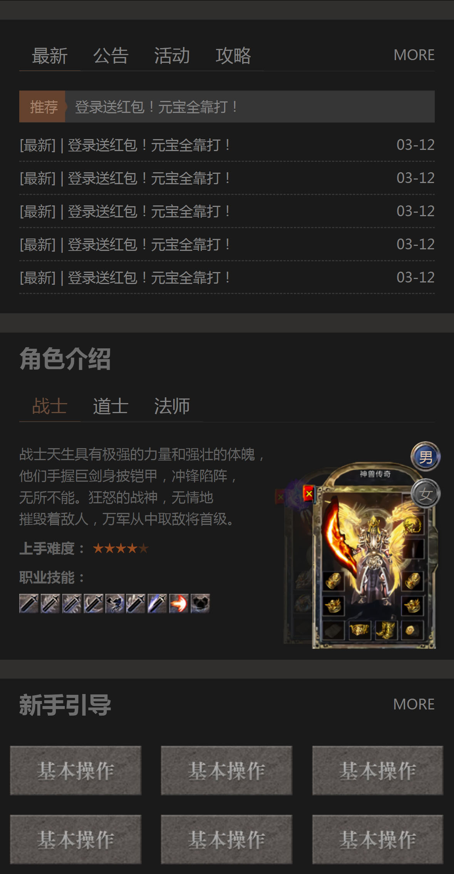Screen dimensions: 454x874
Task: Select the black armor skill icon
Action: [200, 603]
